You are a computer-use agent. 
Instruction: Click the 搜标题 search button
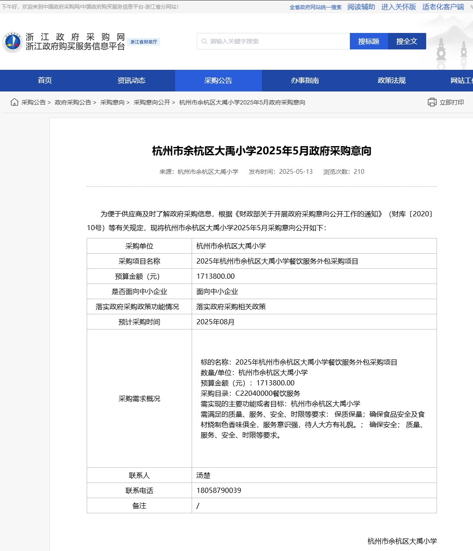tap(369, 41)
